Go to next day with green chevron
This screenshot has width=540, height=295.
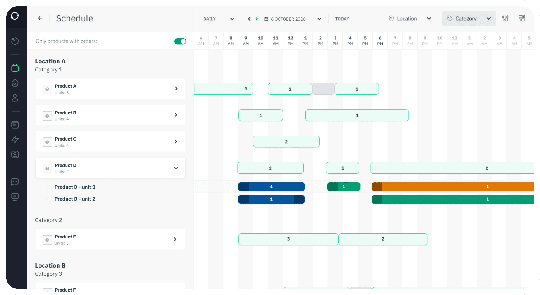pyautogui.click(x=256, y=19)
